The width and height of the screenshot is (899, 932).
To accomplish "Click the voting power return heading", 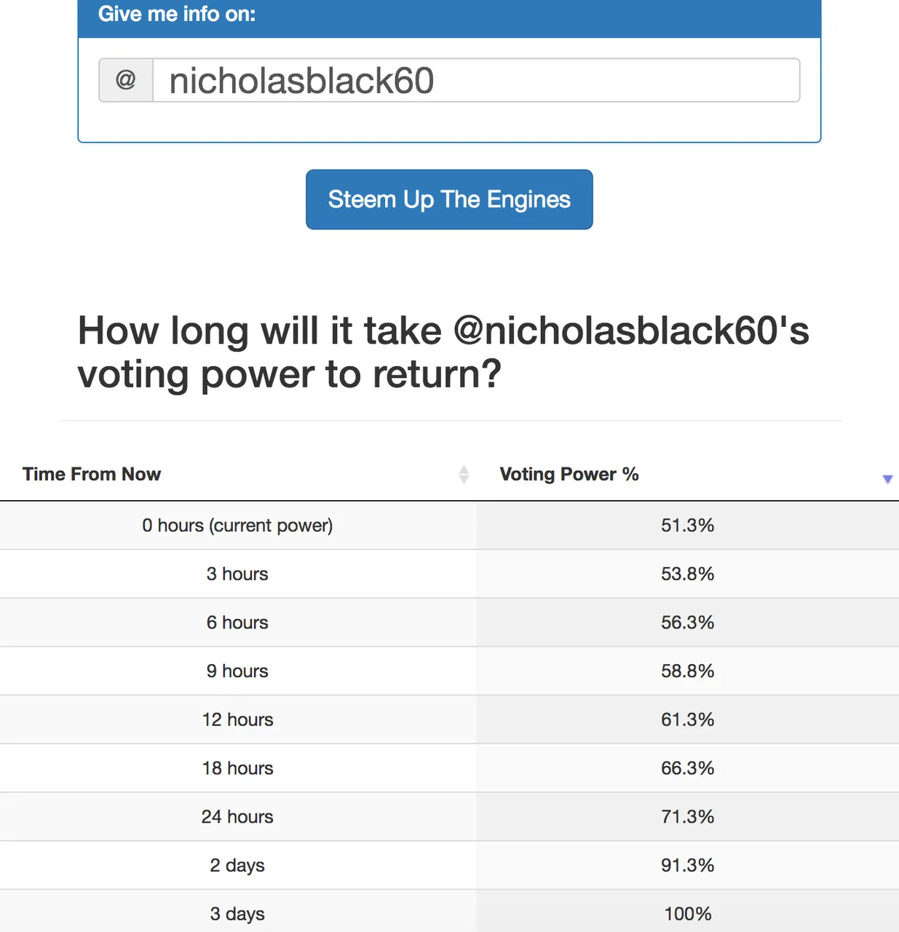I will [443, 352].
